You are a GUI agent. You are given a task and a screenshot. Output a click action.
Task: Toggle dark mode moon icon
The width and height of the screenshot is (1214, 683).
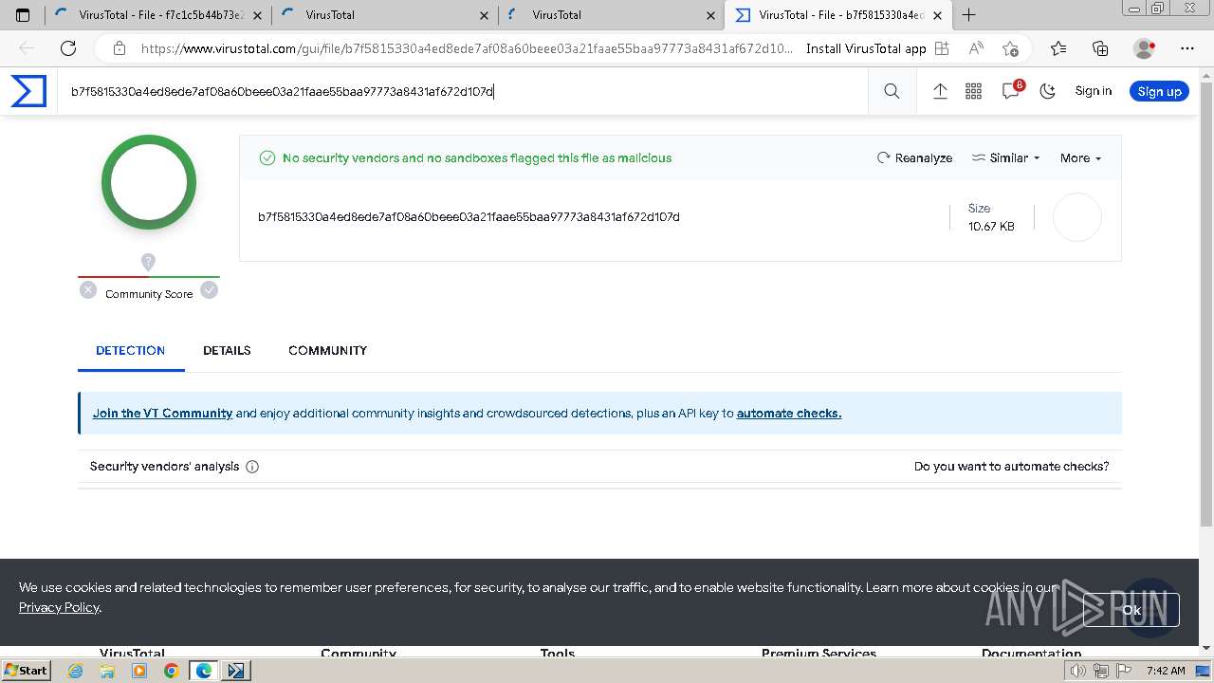(x=1047, y=91)
